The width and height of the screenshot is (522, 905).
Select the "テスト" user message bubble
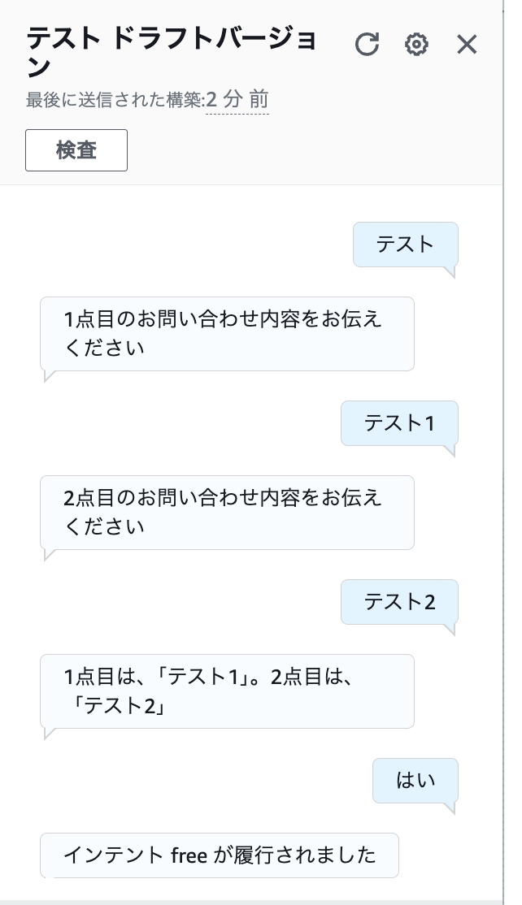[405, 244]
